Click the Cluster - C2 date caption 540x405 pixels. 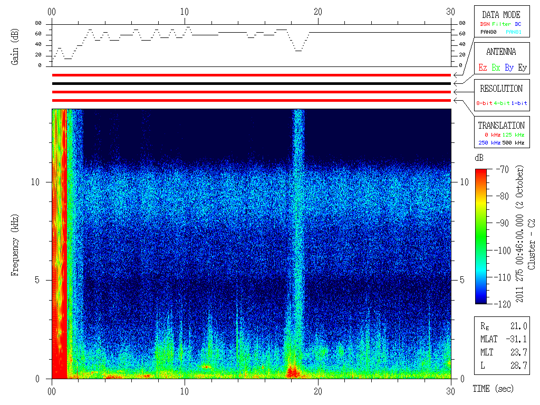pos(532,245)
